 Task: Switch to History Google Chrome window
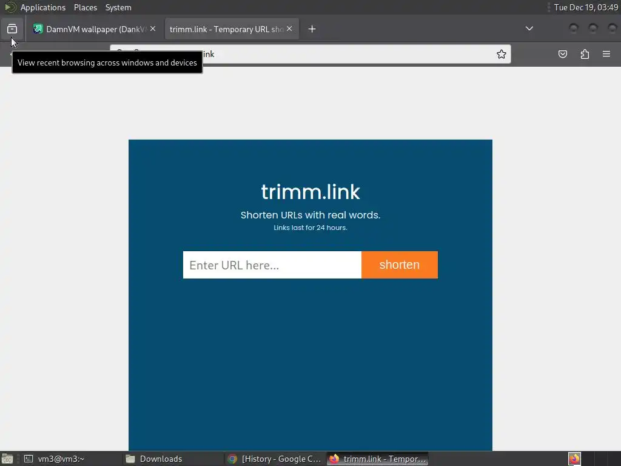tap(275, 459)
